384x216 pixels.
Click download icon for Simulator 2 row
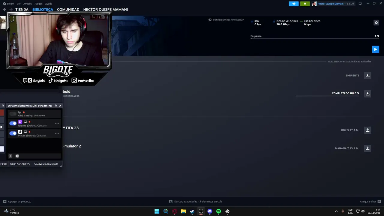coord(367,148)
